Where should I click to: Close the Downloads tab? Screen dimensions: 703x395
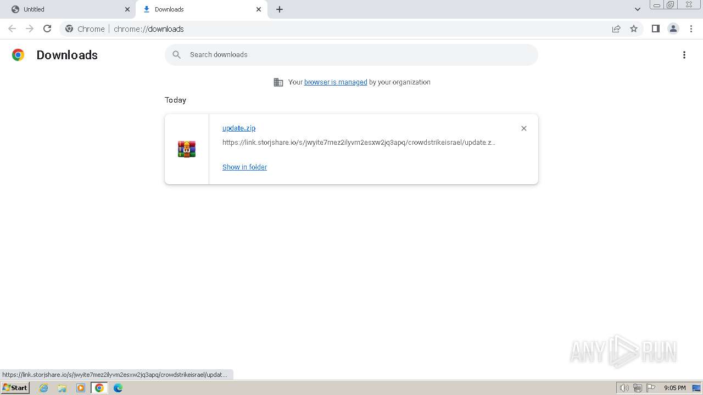259,9
